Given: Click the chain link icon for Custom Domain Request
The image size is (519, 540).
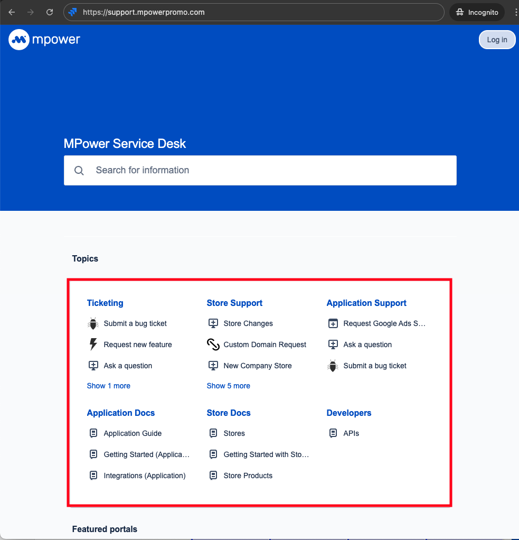Looking at the screenshot, I should pyautogui.click(x=213, y=345).
